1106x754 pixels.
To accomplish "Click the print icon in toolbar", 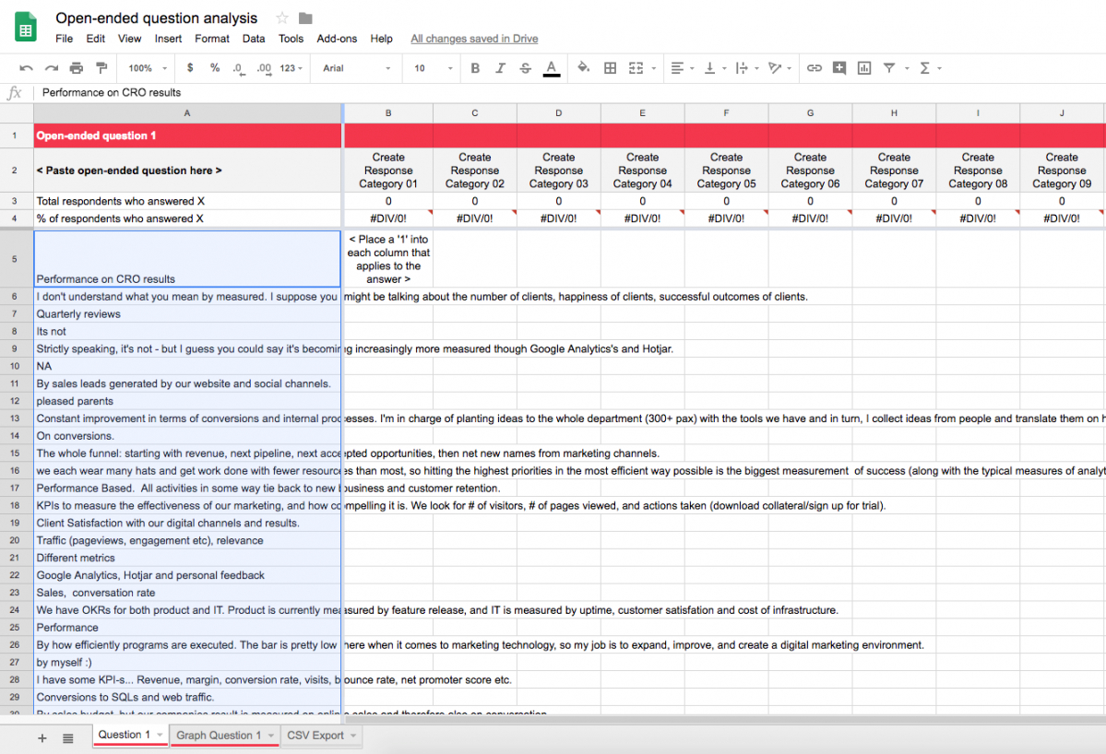I will click(x=77, y=68).
